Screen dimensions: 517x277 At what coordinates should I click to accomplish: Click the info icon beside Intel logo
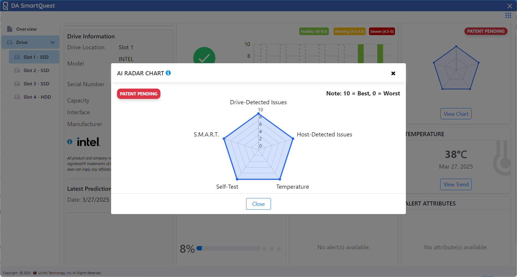tap(70, 142)
